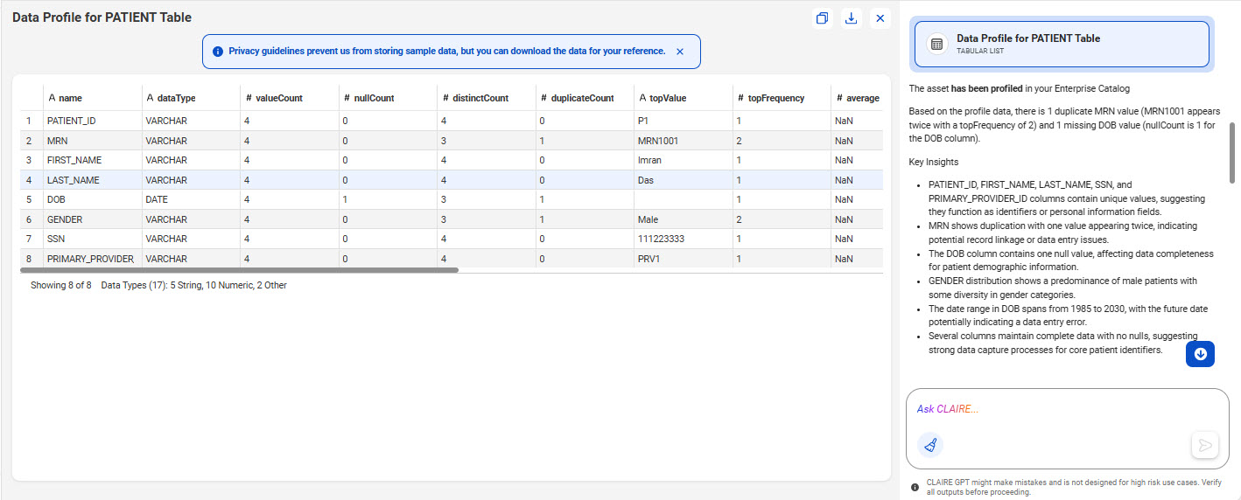Screen dimensions: 1241x500
Task: Click the table's horizontal scrollbar
Action: coord(239,270)
